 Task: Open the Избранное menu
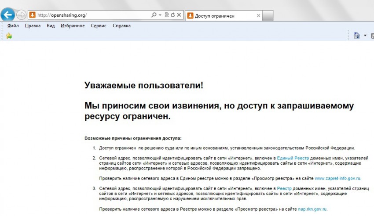click(73, 26)
